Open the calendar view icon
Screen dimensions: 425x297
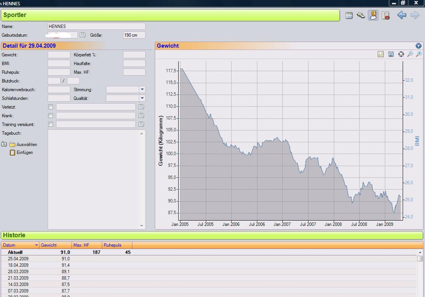[x=349, y=16]
